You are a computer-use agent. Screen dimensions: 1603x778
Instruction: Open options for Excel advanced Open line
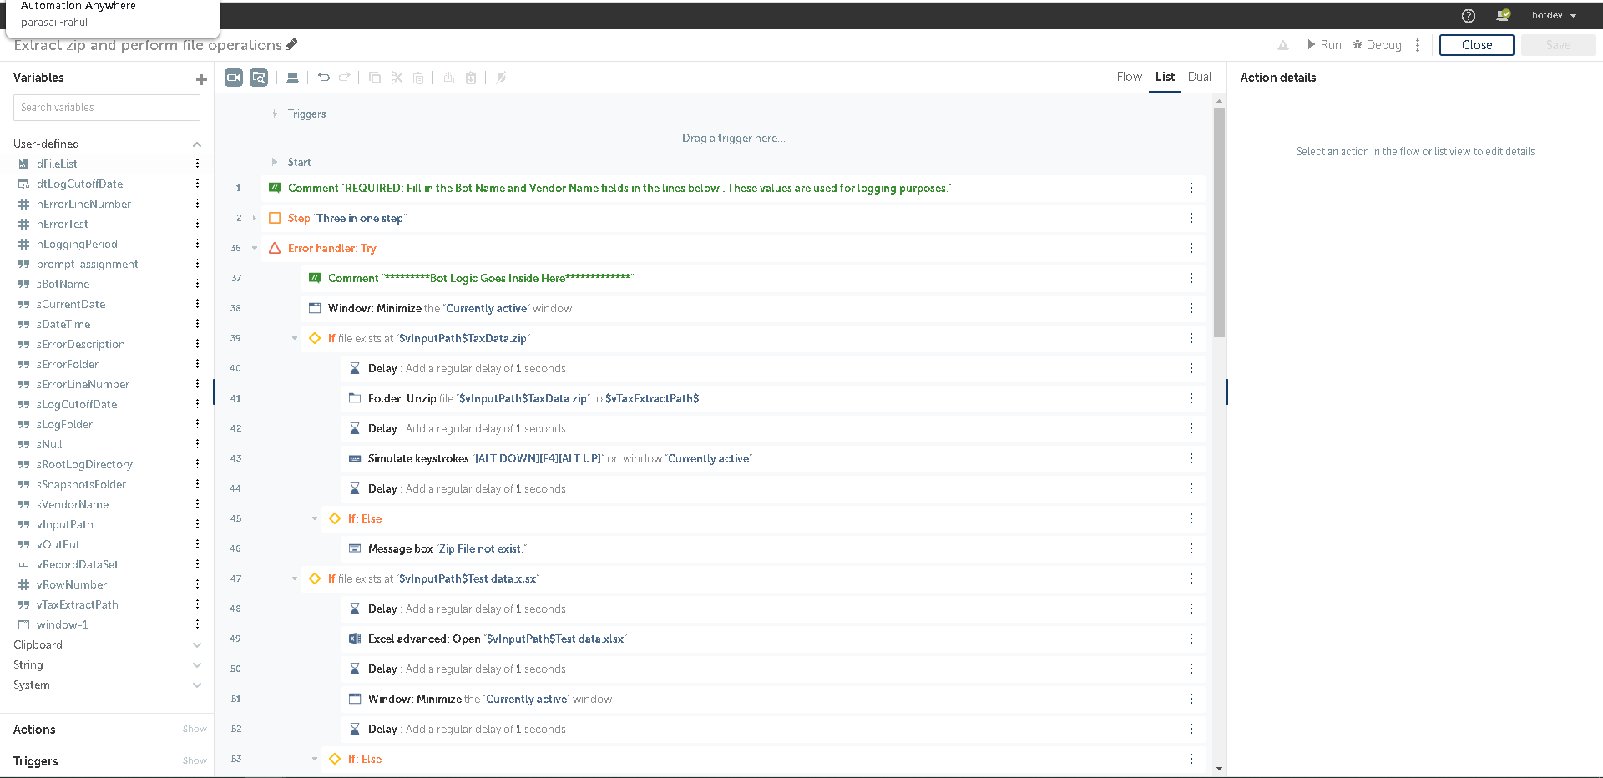(x=1191, y=639)
